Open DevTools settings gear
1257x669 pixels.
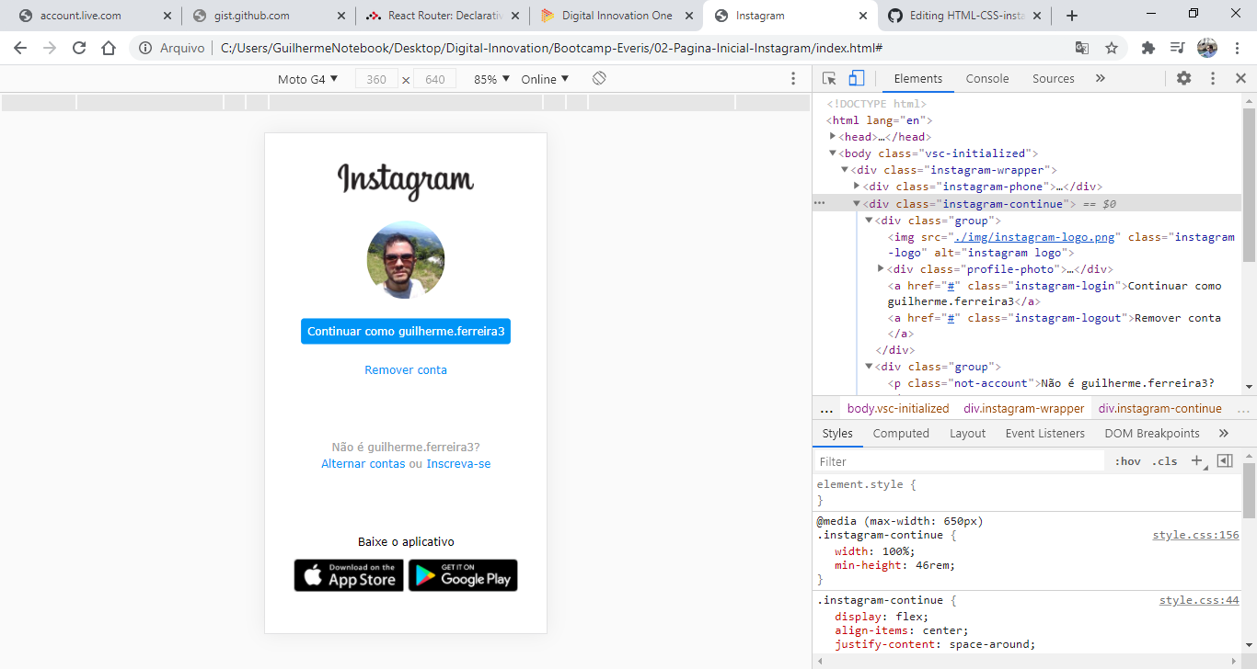(1183, 78)
